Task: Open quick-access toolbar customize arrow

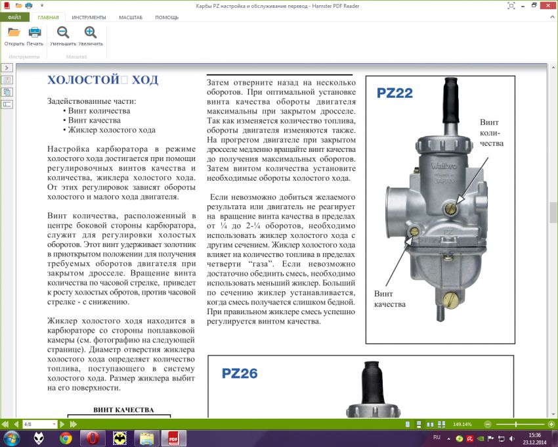Action: (42, 5)
